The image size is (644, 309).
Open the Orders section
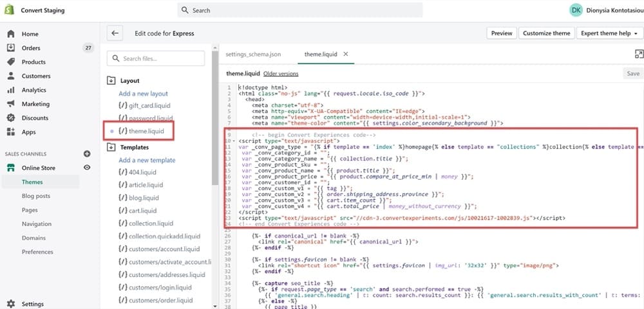31,48
